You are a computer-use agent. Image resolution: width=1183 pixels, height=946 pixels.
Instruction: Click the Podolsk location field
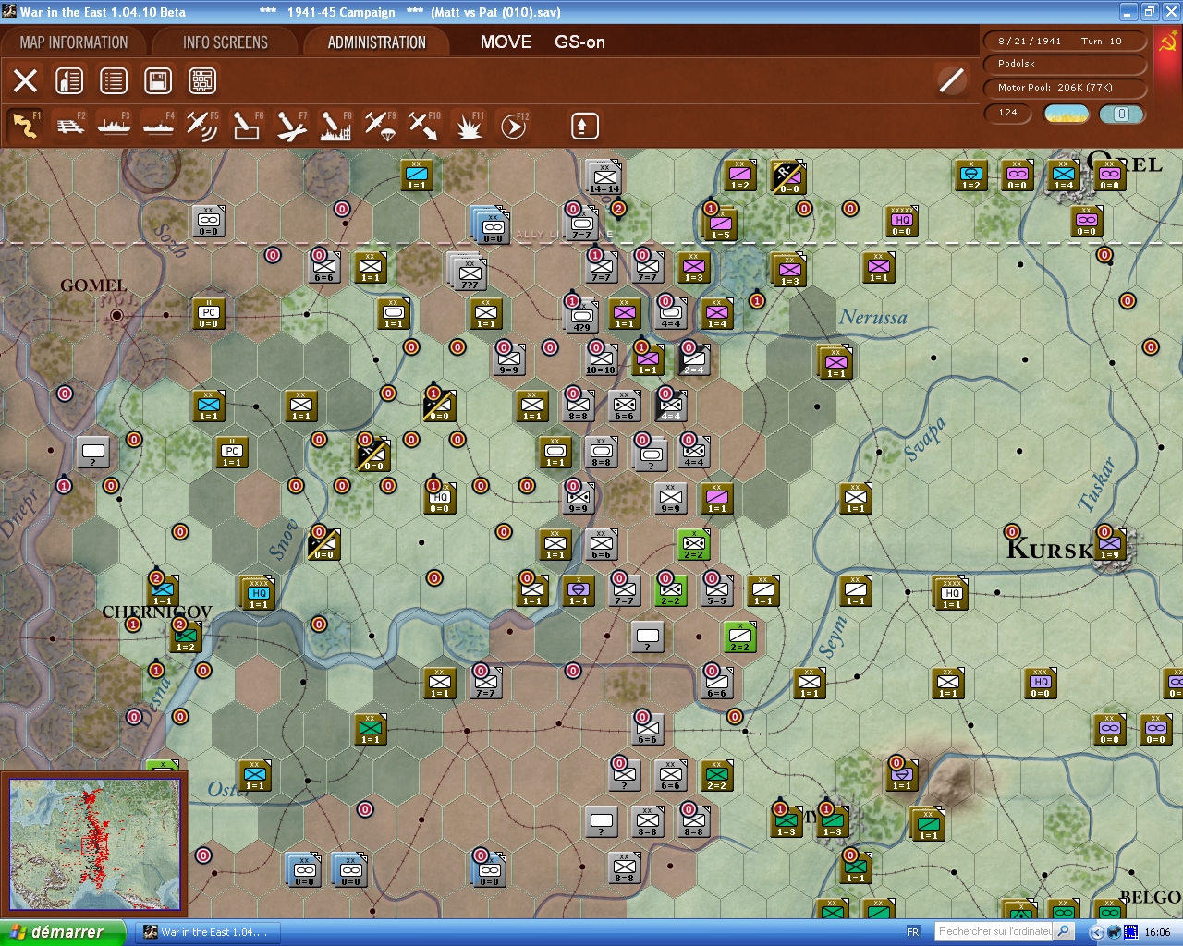tap(1064, 64)
